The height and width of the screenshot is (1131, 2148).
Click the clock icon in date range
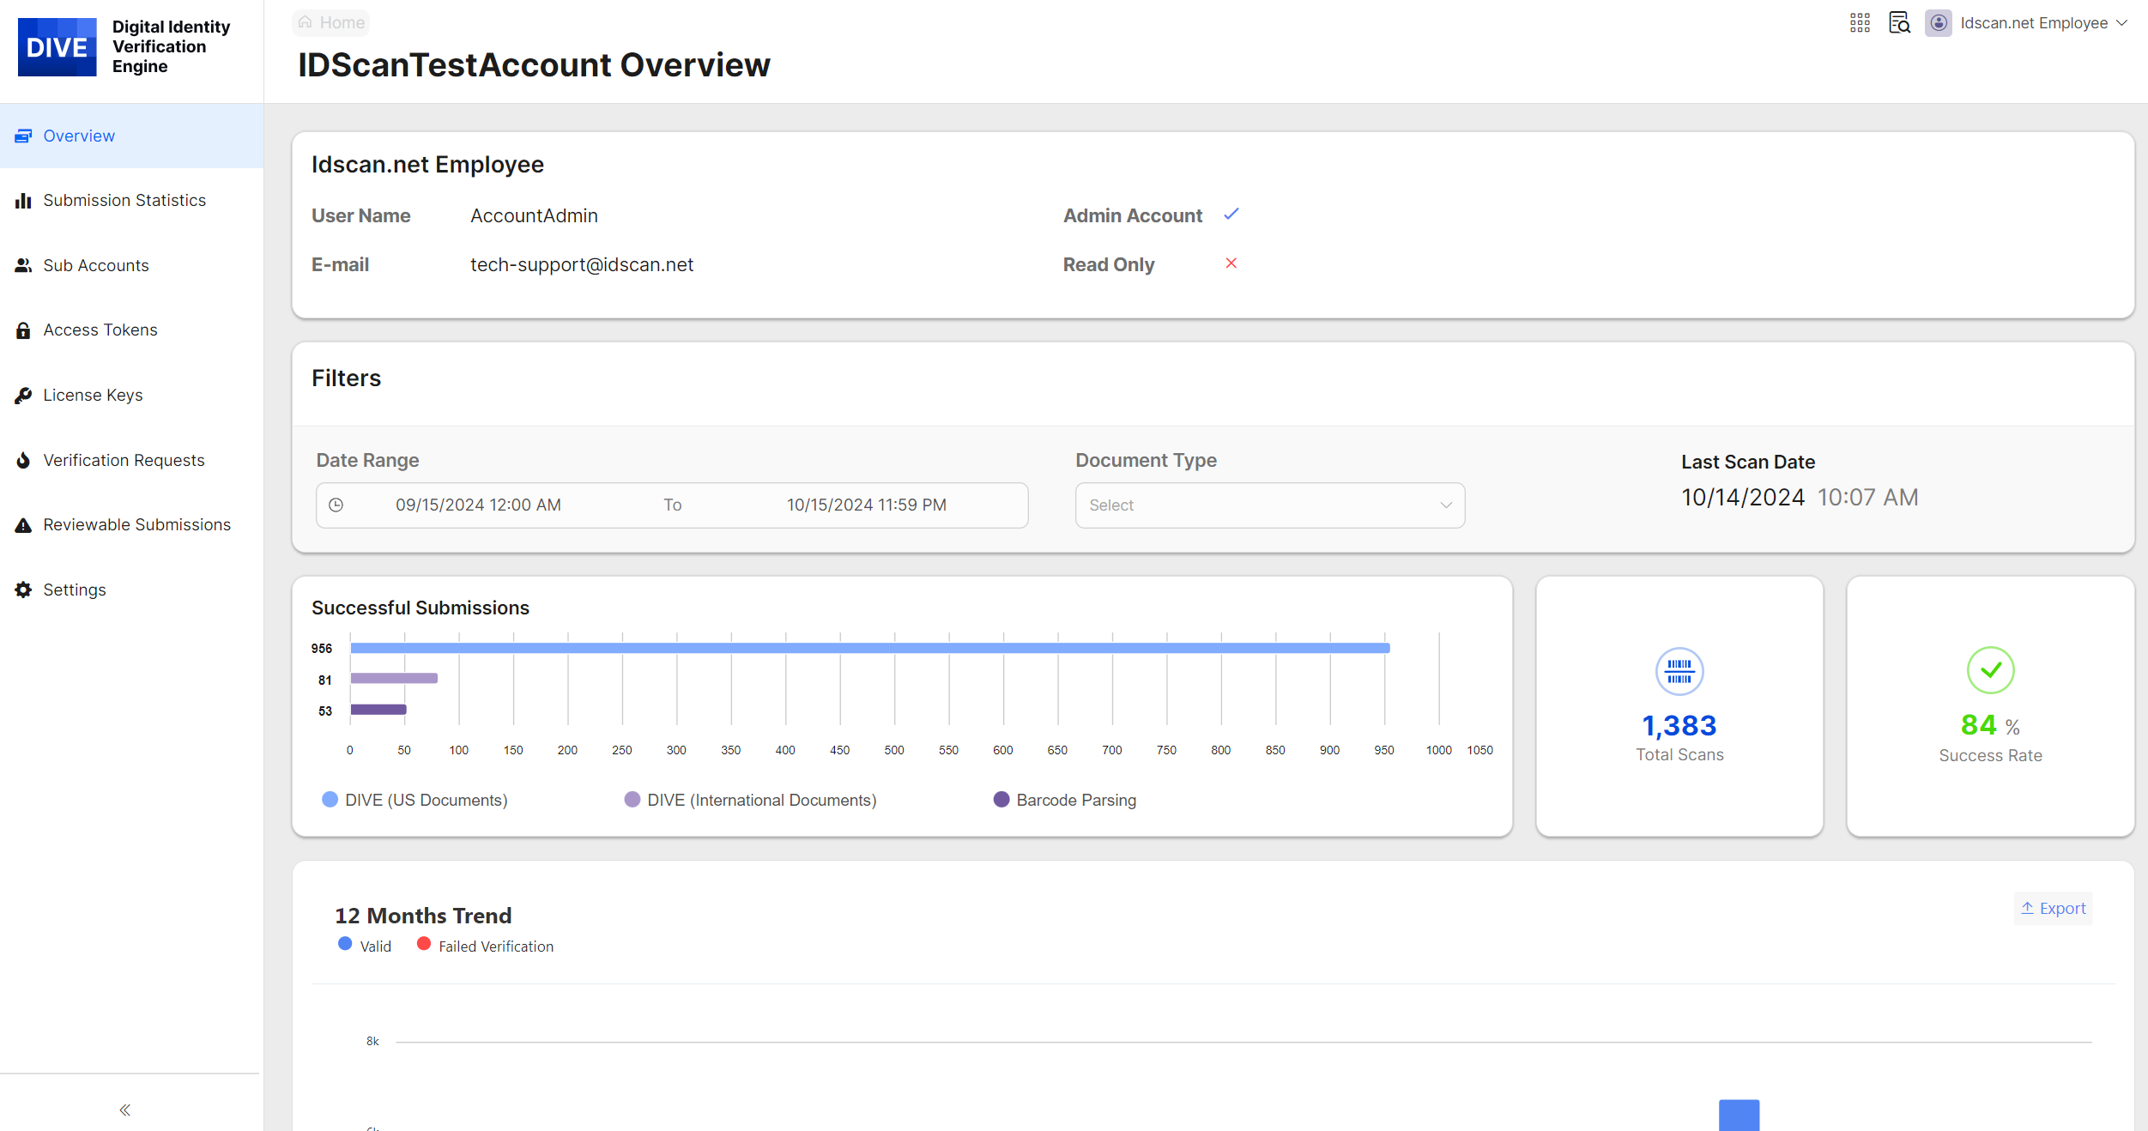(x=336, y=505)
